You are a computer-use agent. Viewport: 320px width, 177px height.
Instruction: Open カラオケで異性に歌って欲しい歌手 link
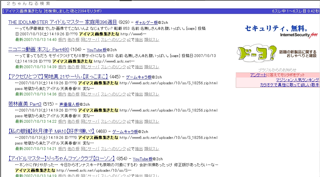(289, 85)
